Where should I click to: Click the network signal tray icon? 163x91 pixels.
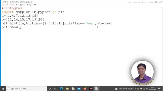[144, 89]
